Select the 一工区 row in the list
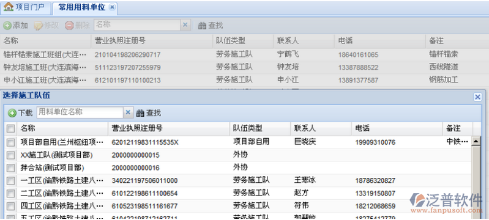This screenshot has width=489, height=220. pos(239,180)
